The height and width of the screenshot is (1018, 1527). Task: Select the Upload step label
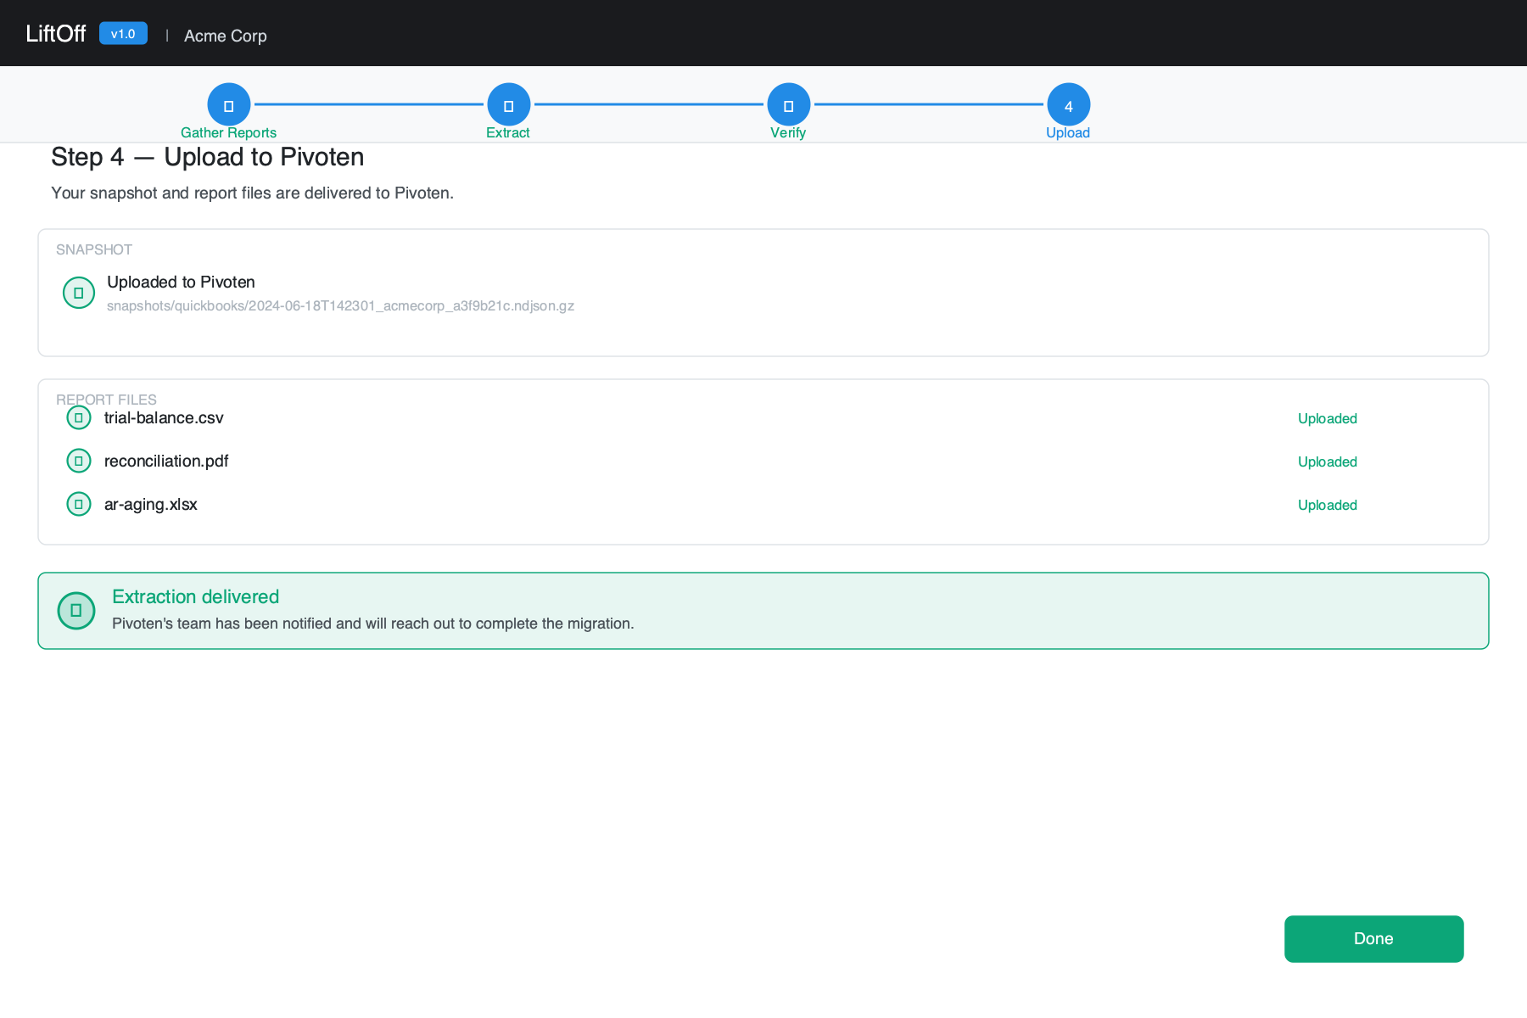pyautogui.click(x=1068, y=132)
